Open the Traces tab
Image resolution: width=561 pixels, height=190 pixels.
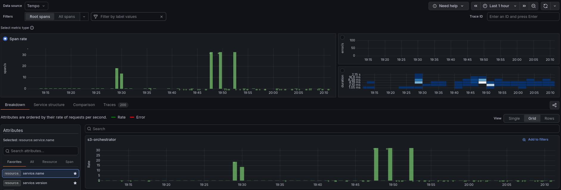click(x=116, y=105)
